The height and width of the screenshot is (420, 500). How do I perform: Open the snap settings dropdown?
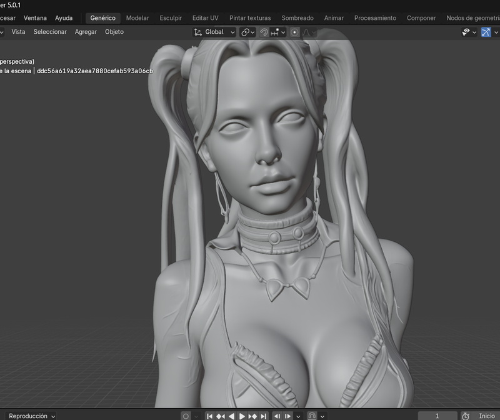pyautogui.click(x=277, y=32)
